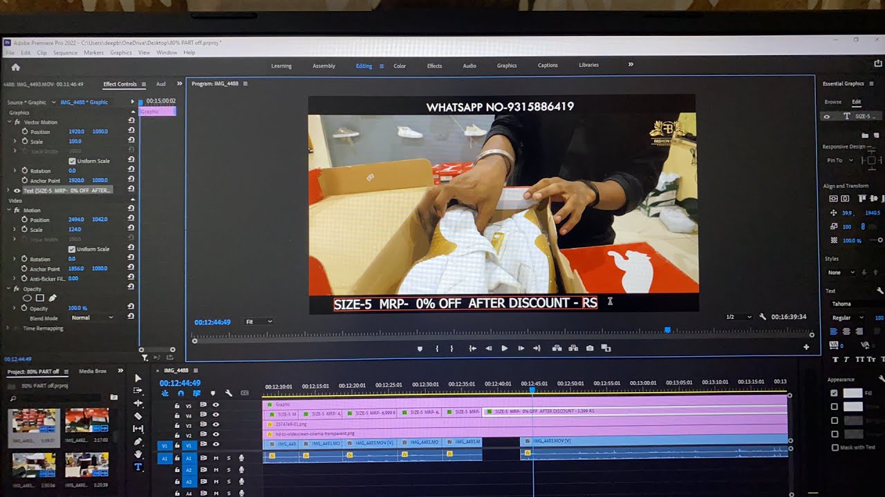Toggle Uniform Scale under Motion
885x497 pixels.
72,249
